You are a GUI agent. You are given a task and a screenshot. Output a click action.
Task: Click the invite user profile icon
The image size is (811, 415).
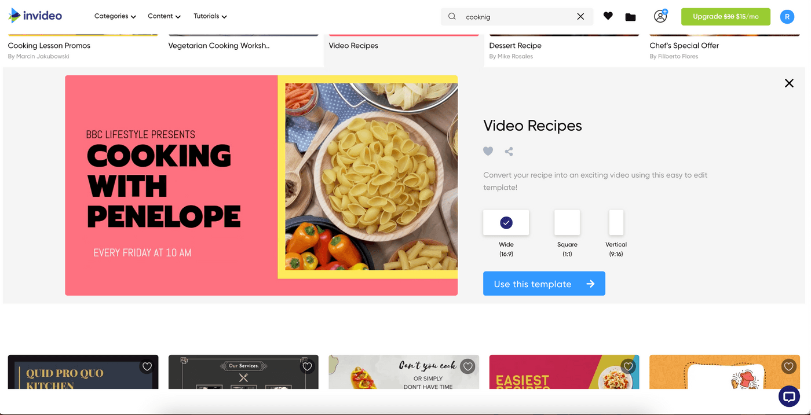660,16
